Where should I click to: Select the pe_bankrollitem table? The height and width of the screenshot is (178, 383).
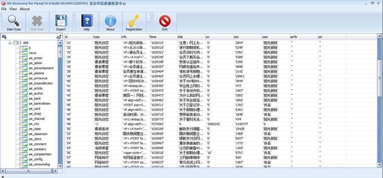coord(40,104)
